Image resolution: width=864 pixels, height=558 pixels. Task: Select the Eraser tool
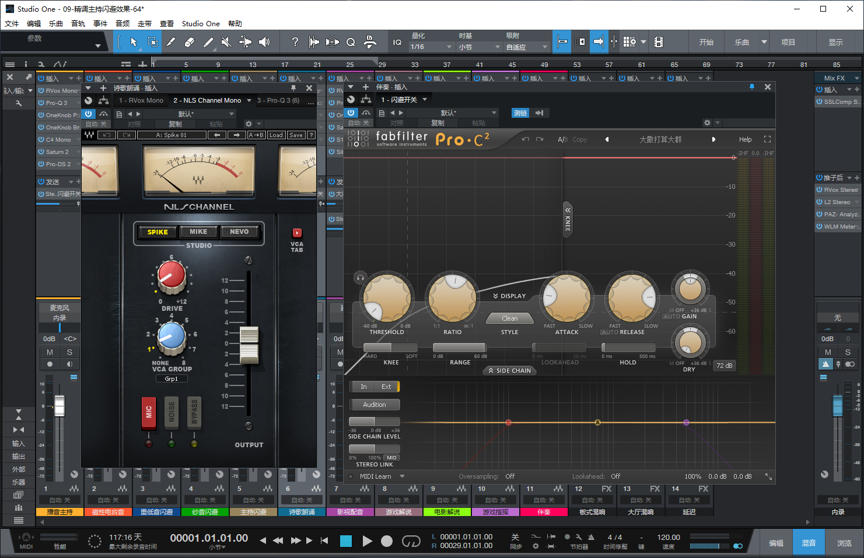pos(190,42)
